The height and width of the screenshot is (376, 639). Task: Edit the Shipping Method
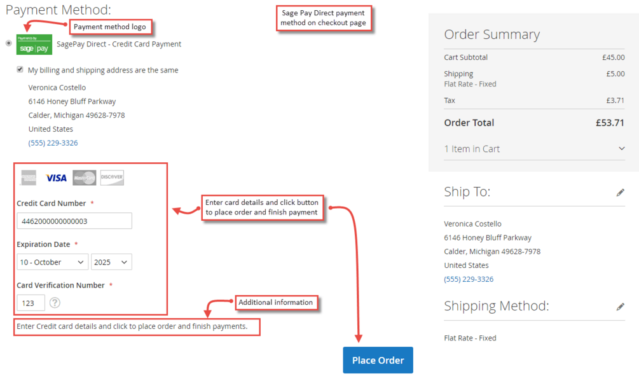[x=620, y=307]
